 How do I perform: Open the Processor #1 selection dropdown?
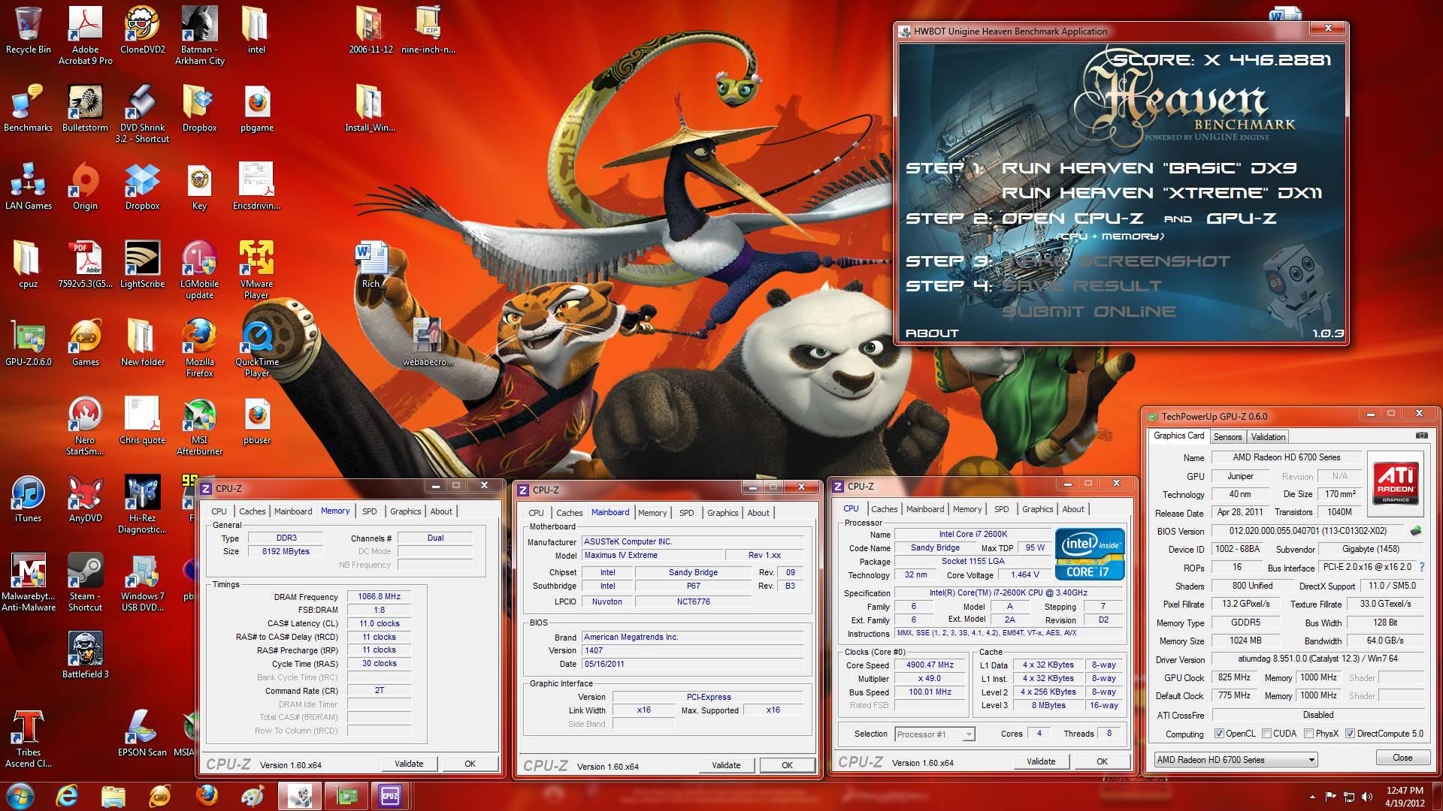pos(934,734)
